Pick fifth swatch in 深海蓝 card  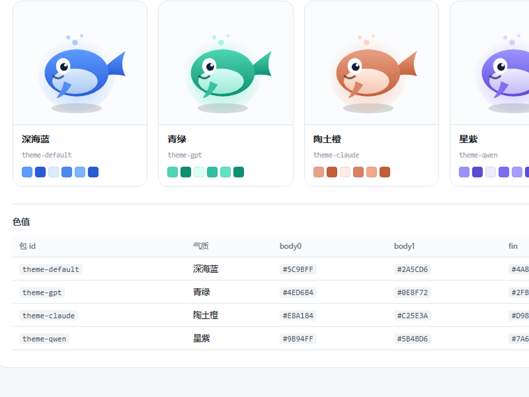tap(80, 172)
